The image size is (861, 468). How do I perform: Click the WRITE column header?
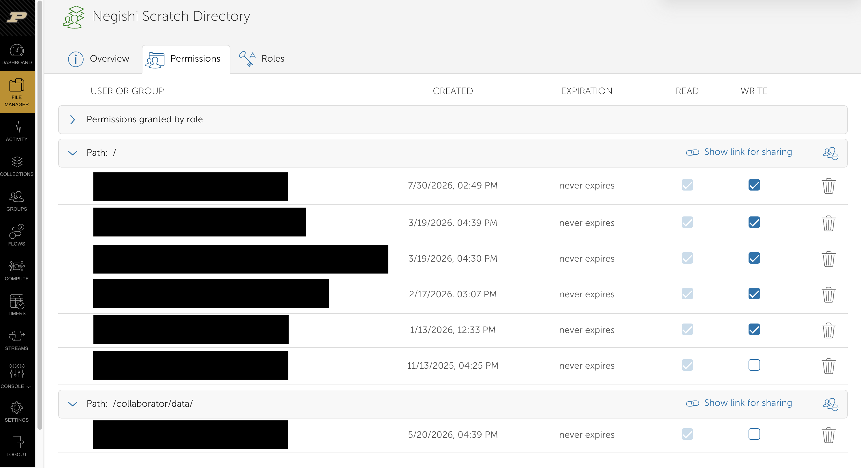754,91
